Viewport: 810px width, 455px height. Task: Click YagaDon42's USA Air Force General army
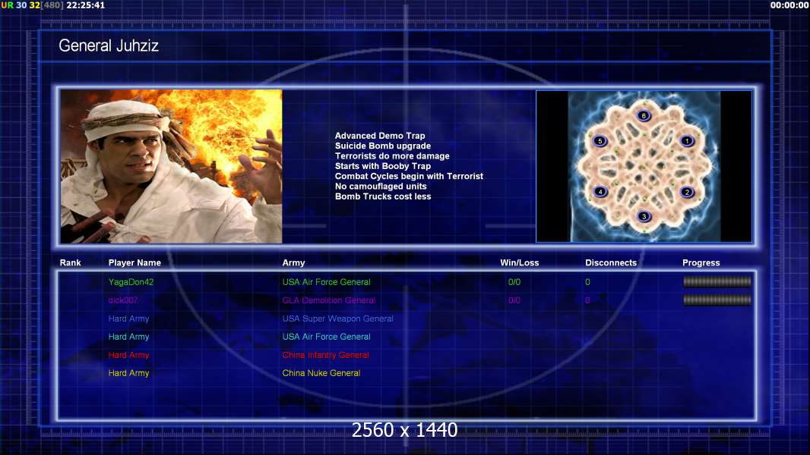(x=326, y=282)
